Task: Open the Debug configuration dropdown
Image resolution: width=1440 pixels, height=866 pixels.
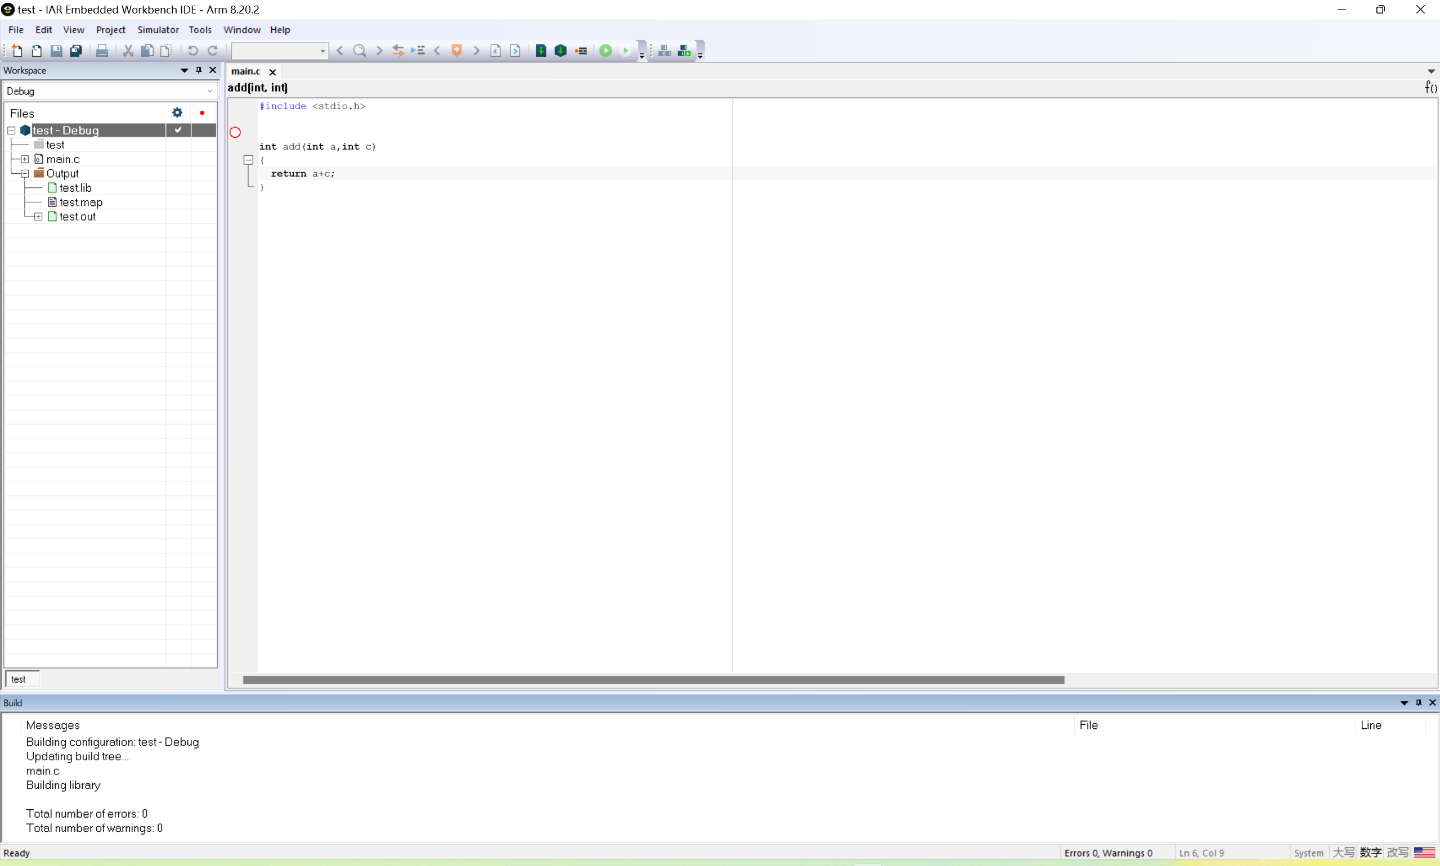Action: pos(110,91)
